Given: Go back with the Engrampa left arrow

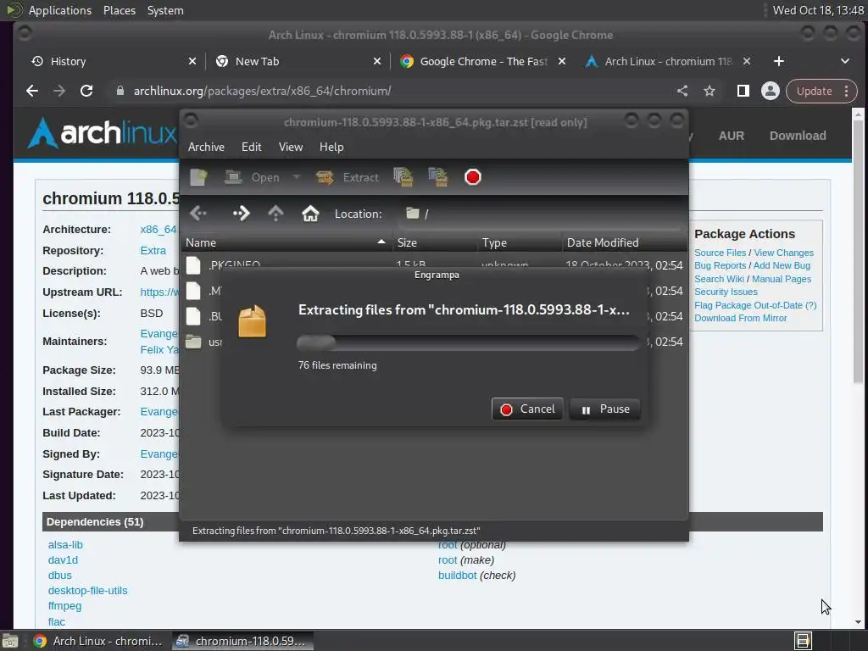Looking at the screenshot, I should 198,213.
